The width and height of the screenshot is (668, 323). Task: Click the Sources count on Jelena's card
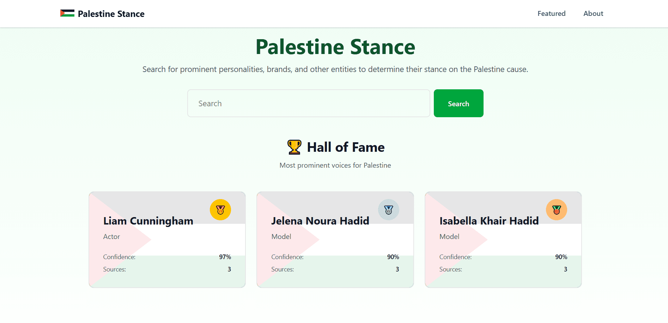(397, 269)
